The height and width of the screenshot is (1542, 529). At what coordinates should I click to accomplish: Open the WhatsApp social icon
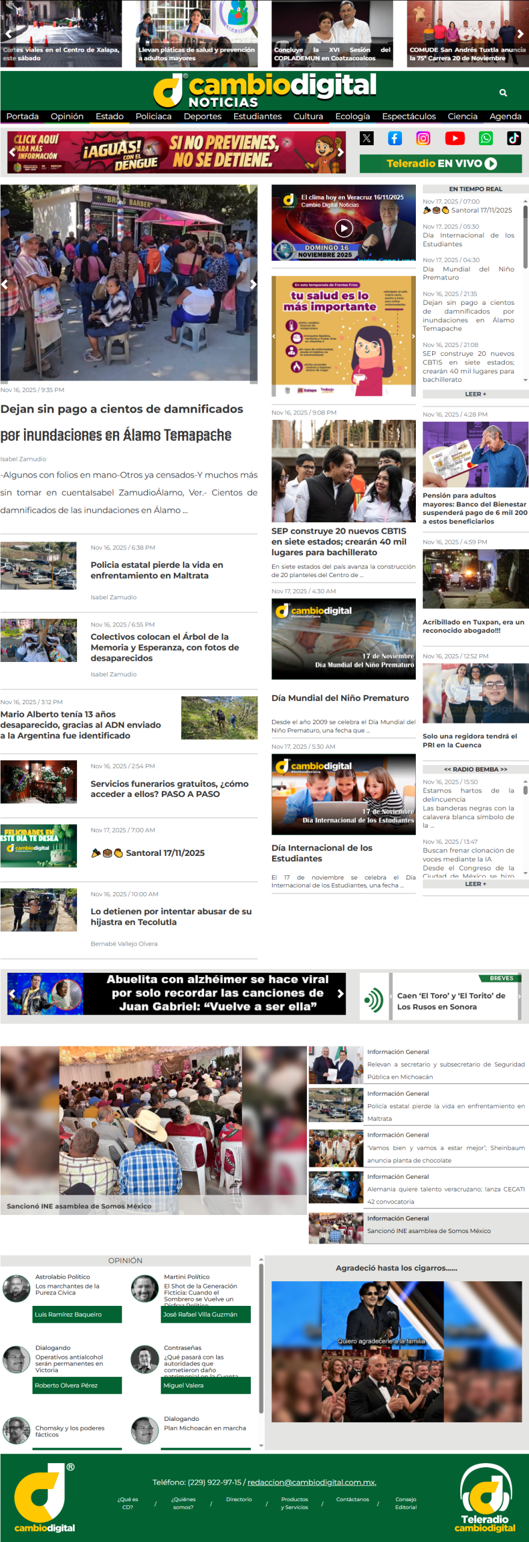tap(485, 139)
